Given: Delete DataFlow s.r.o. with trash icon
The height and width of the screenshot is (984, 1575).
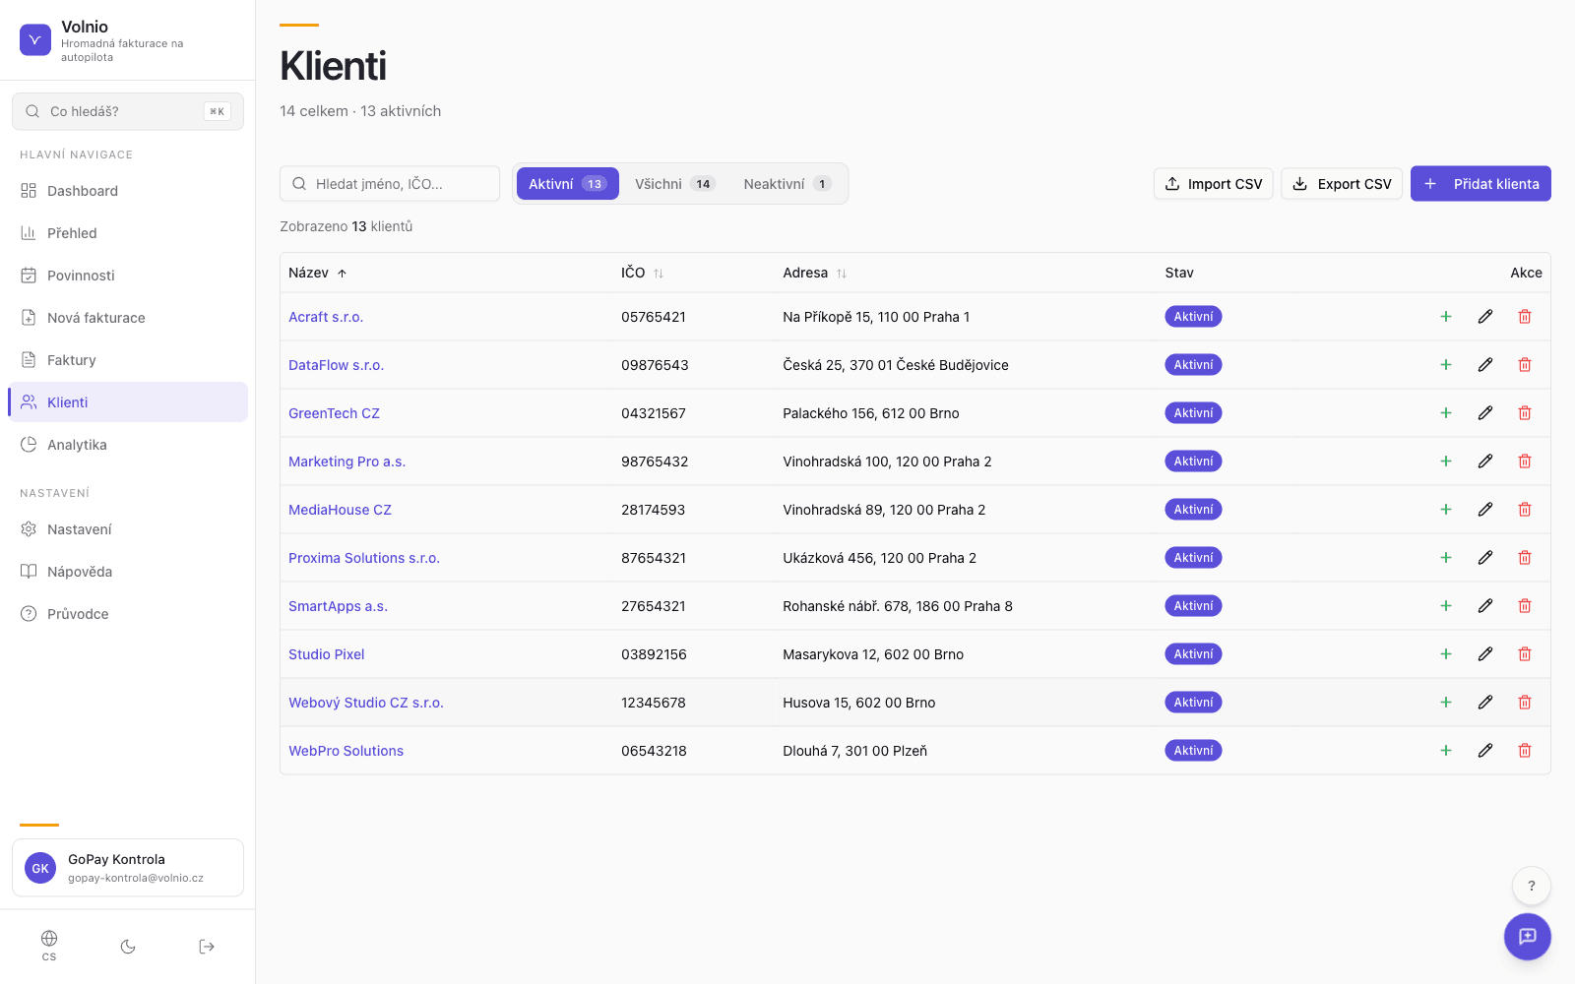Looking at the screenshot, I should click(1525, 365).
